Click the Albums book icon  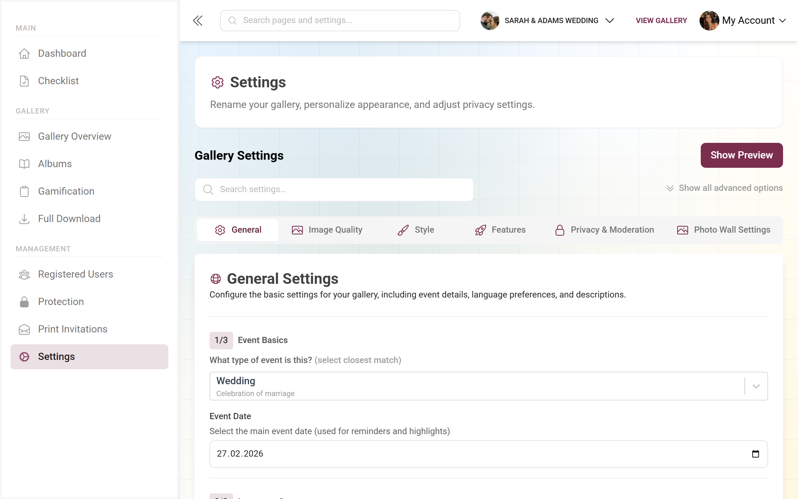[24, 164]
